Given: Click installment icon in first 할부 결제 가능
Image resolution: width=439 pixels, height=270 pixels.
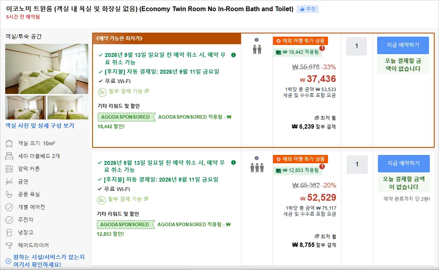Looking at the screenshot, I should click(x=102, y=92).
